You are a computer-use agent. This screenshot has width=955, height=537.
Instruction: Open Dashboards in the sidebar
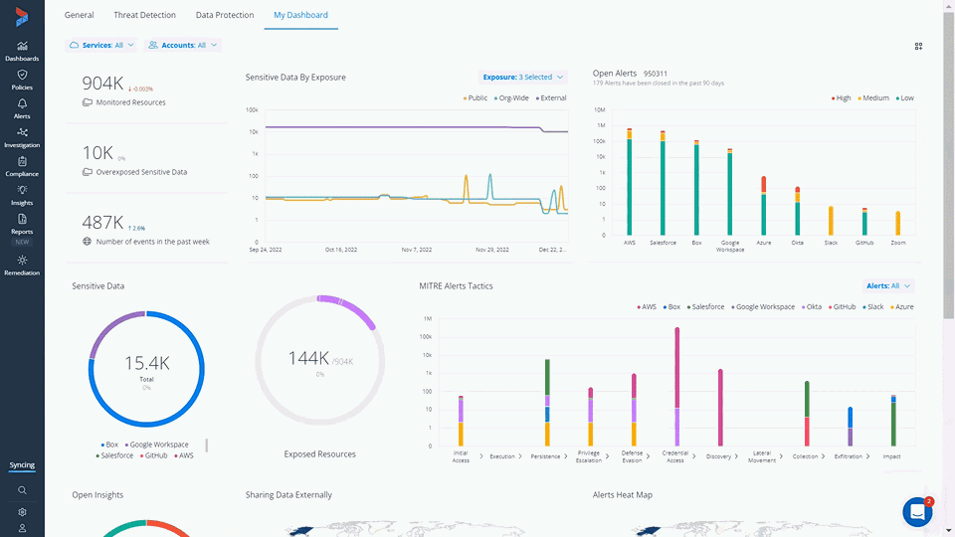[22, 51]
